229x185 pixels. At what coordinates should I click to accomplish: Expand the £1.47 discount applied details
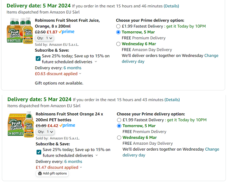click(x=81, y=167)
